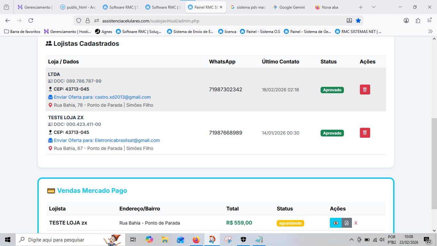Delete the LTDA store entry via trash icon
This screenshot has width=437, height=246.
[x=365, y=90]
